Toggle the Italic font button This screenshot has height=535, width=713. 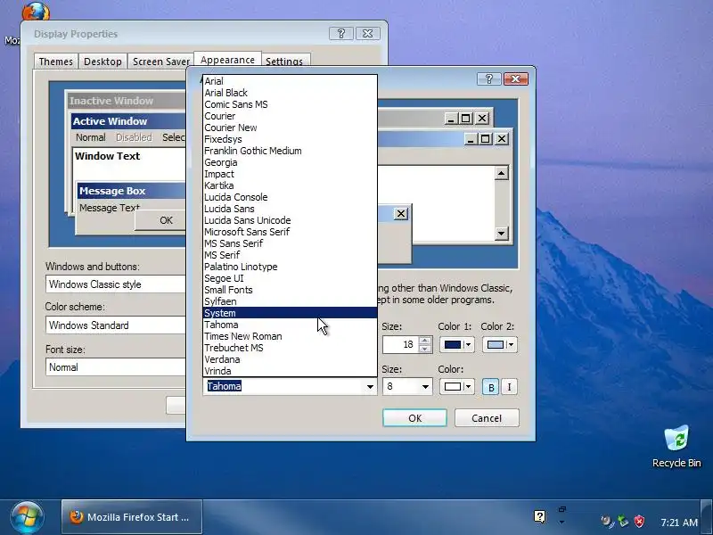(509, 387)
